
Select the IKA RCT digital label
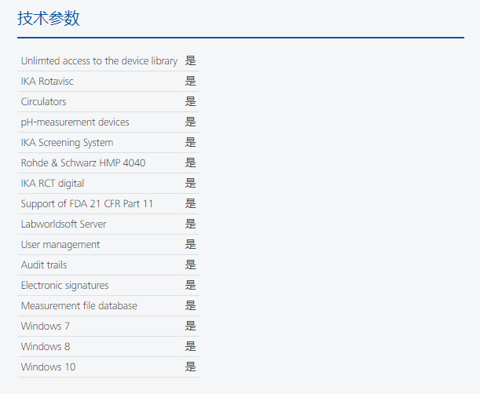[x=52, y=184]
